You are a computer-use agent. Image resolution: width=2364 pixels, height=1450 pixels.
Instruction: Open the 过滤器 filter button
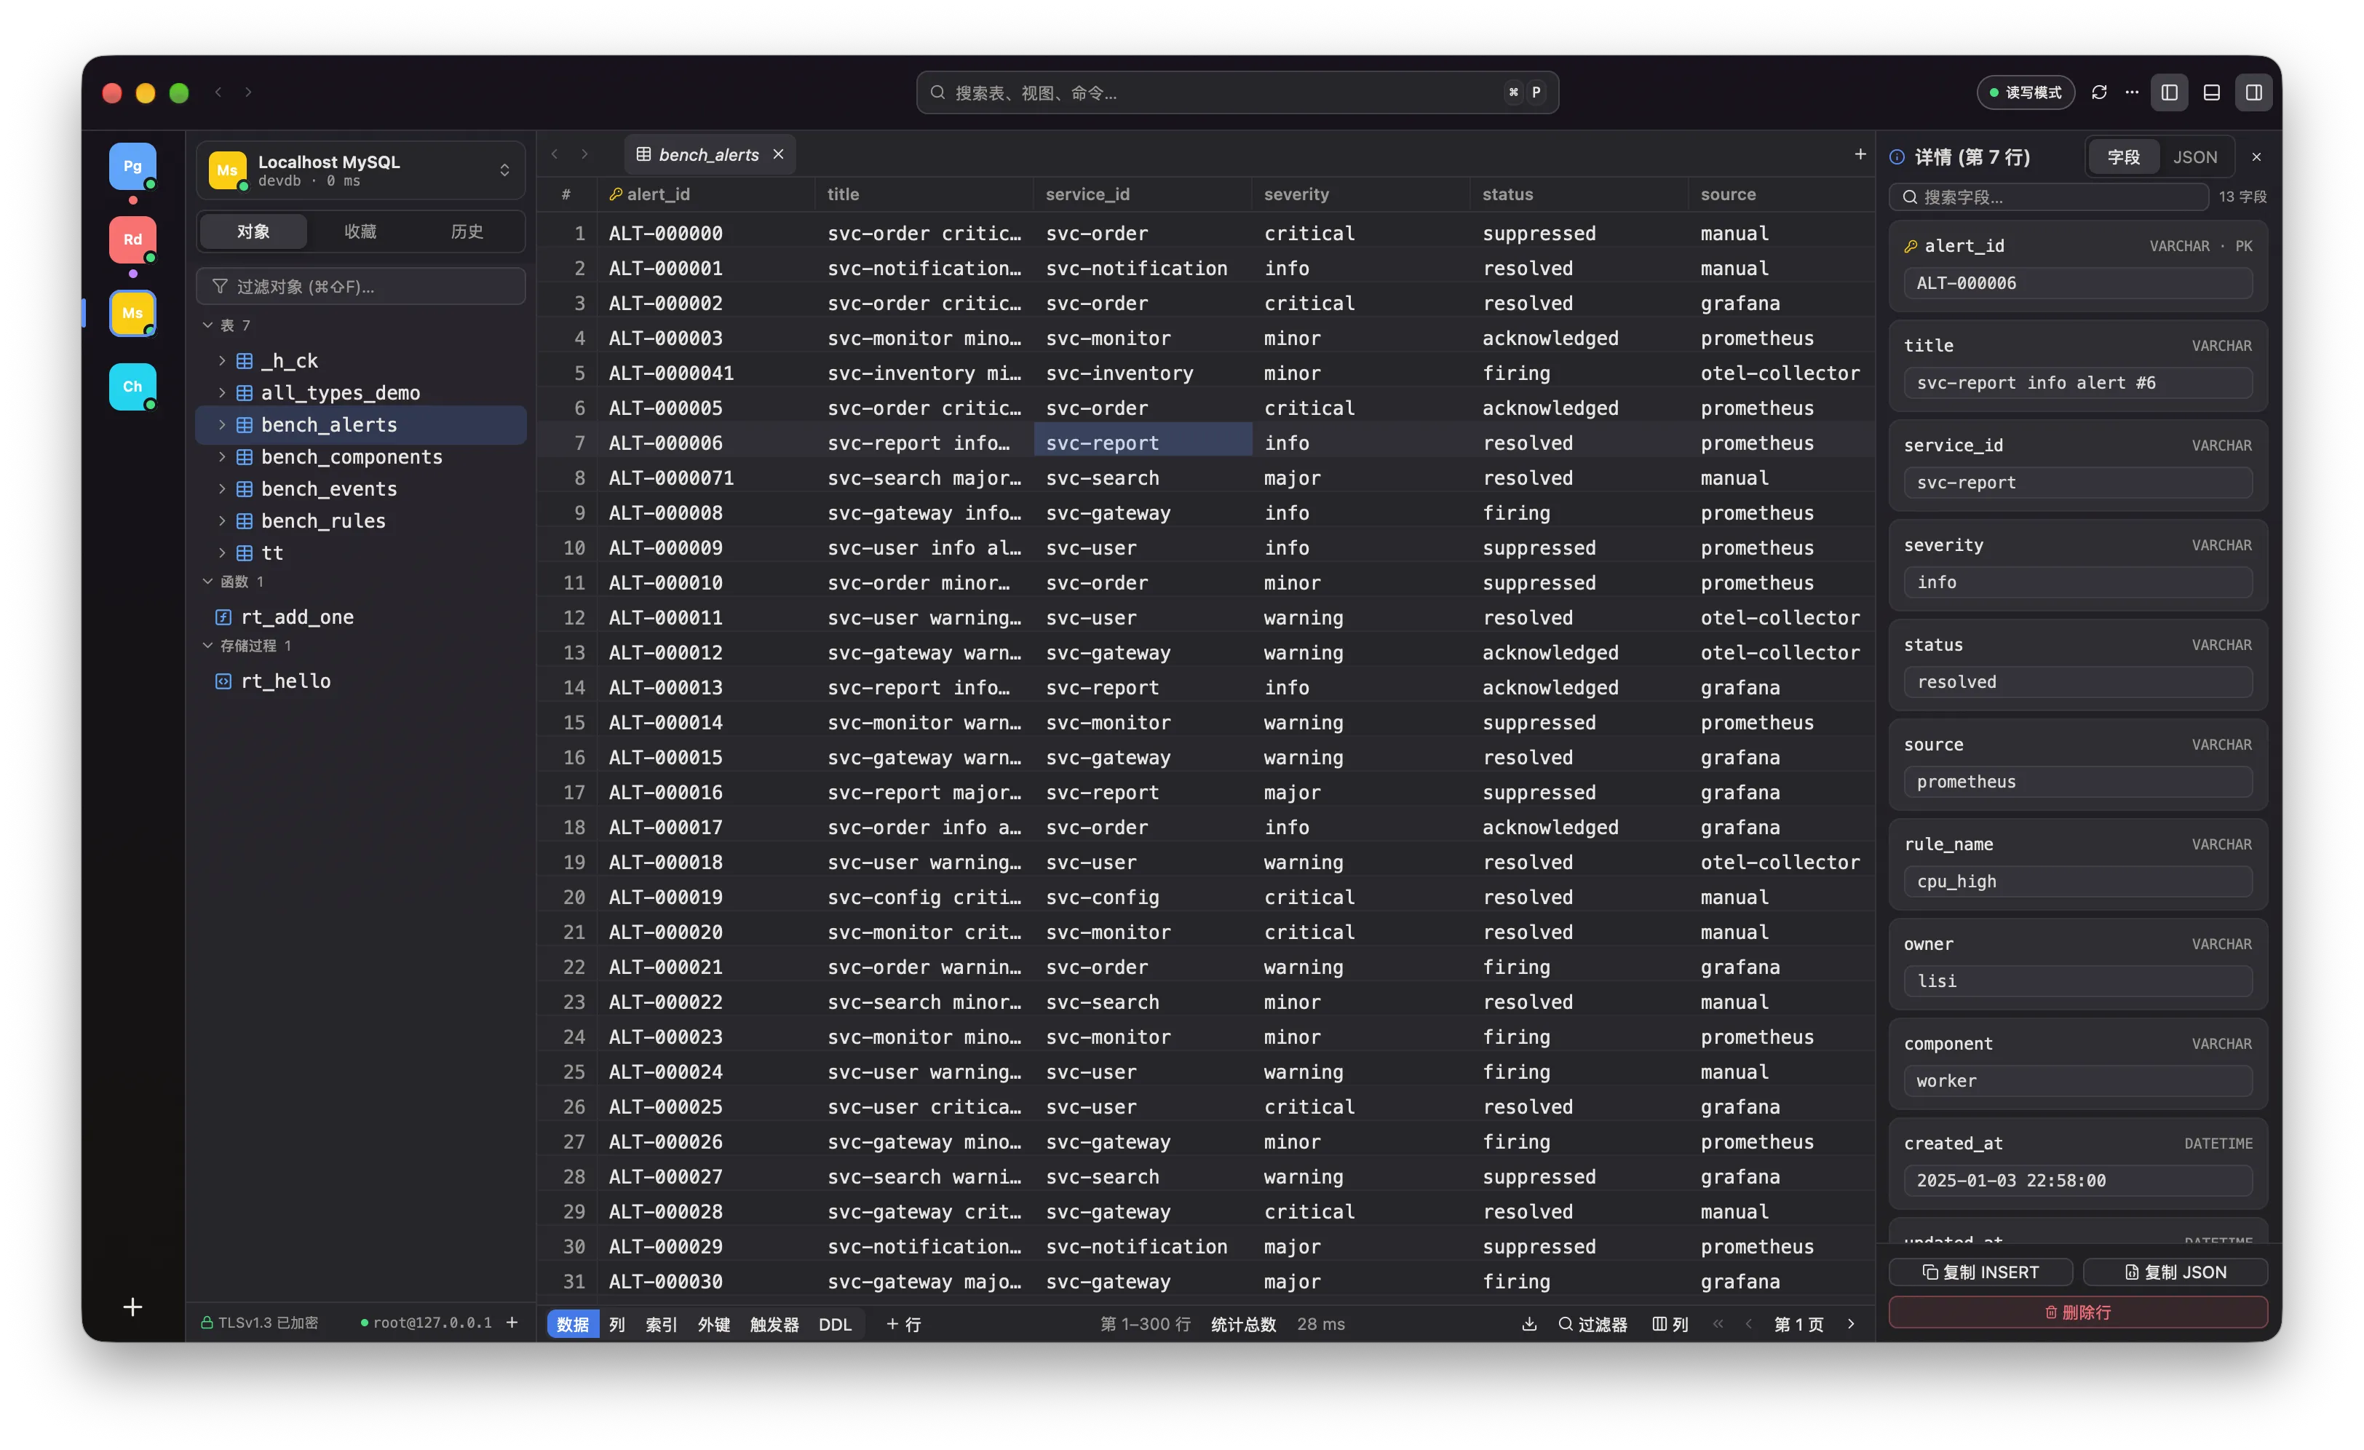(1592, 1323)
